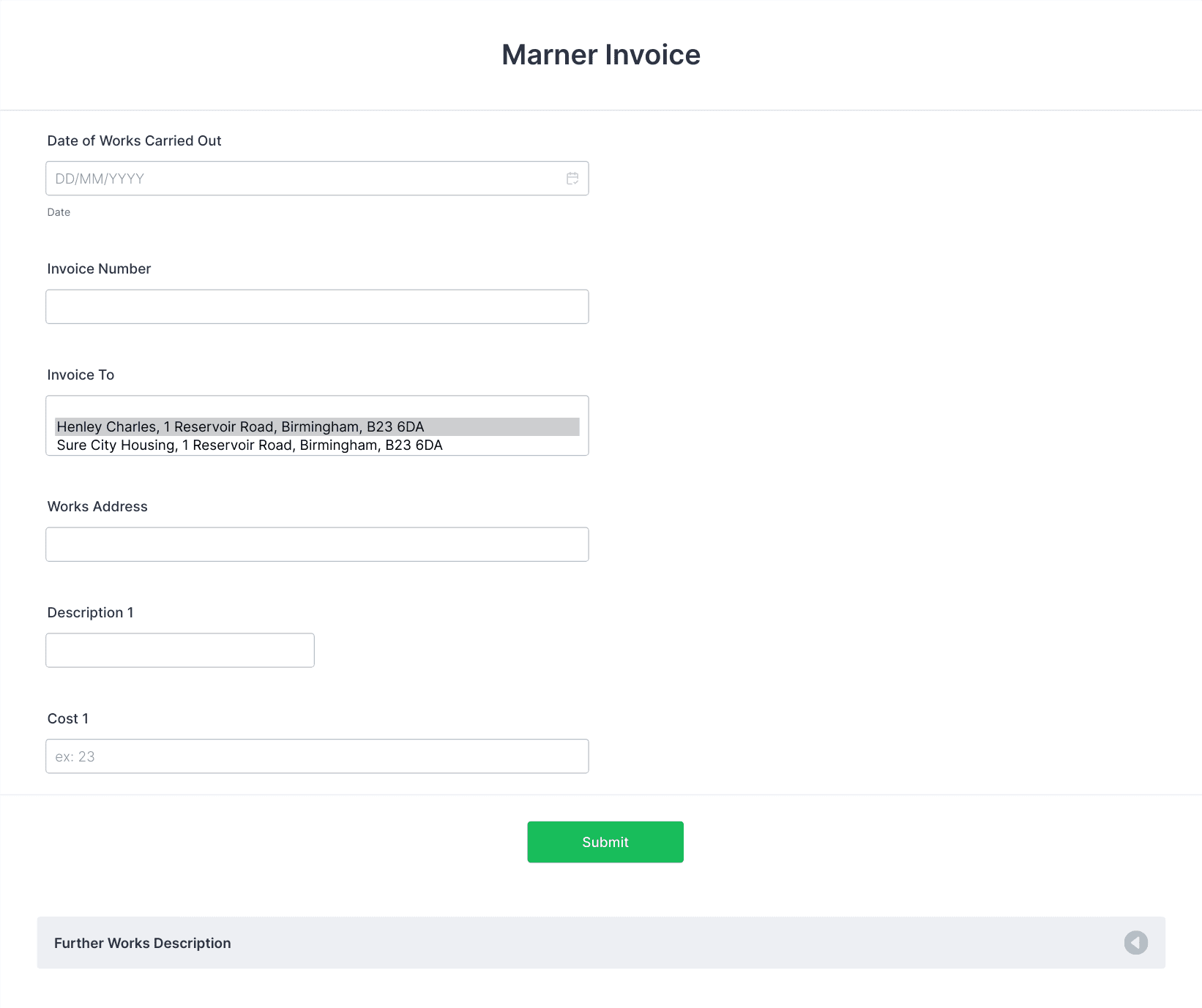Open the calendar date picker icon

[572, 178]
